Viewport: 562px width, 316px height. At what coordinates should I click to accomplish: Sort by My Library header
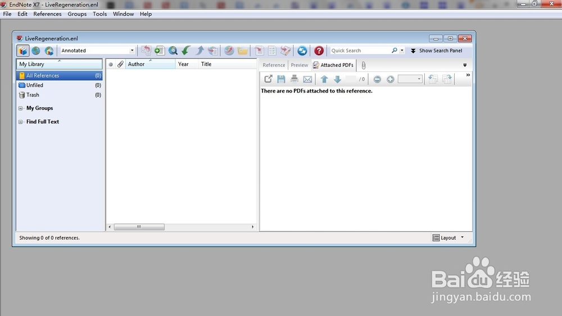pyautogui.click(x=60, y=64)
